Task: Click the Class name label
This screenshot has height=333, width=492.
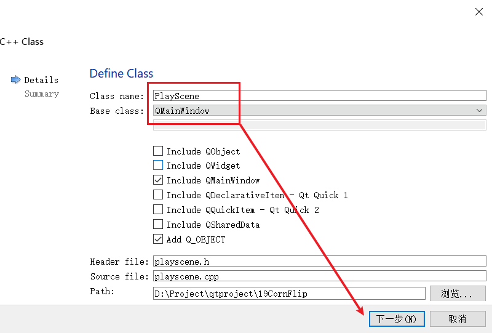Action: [117, 96]
